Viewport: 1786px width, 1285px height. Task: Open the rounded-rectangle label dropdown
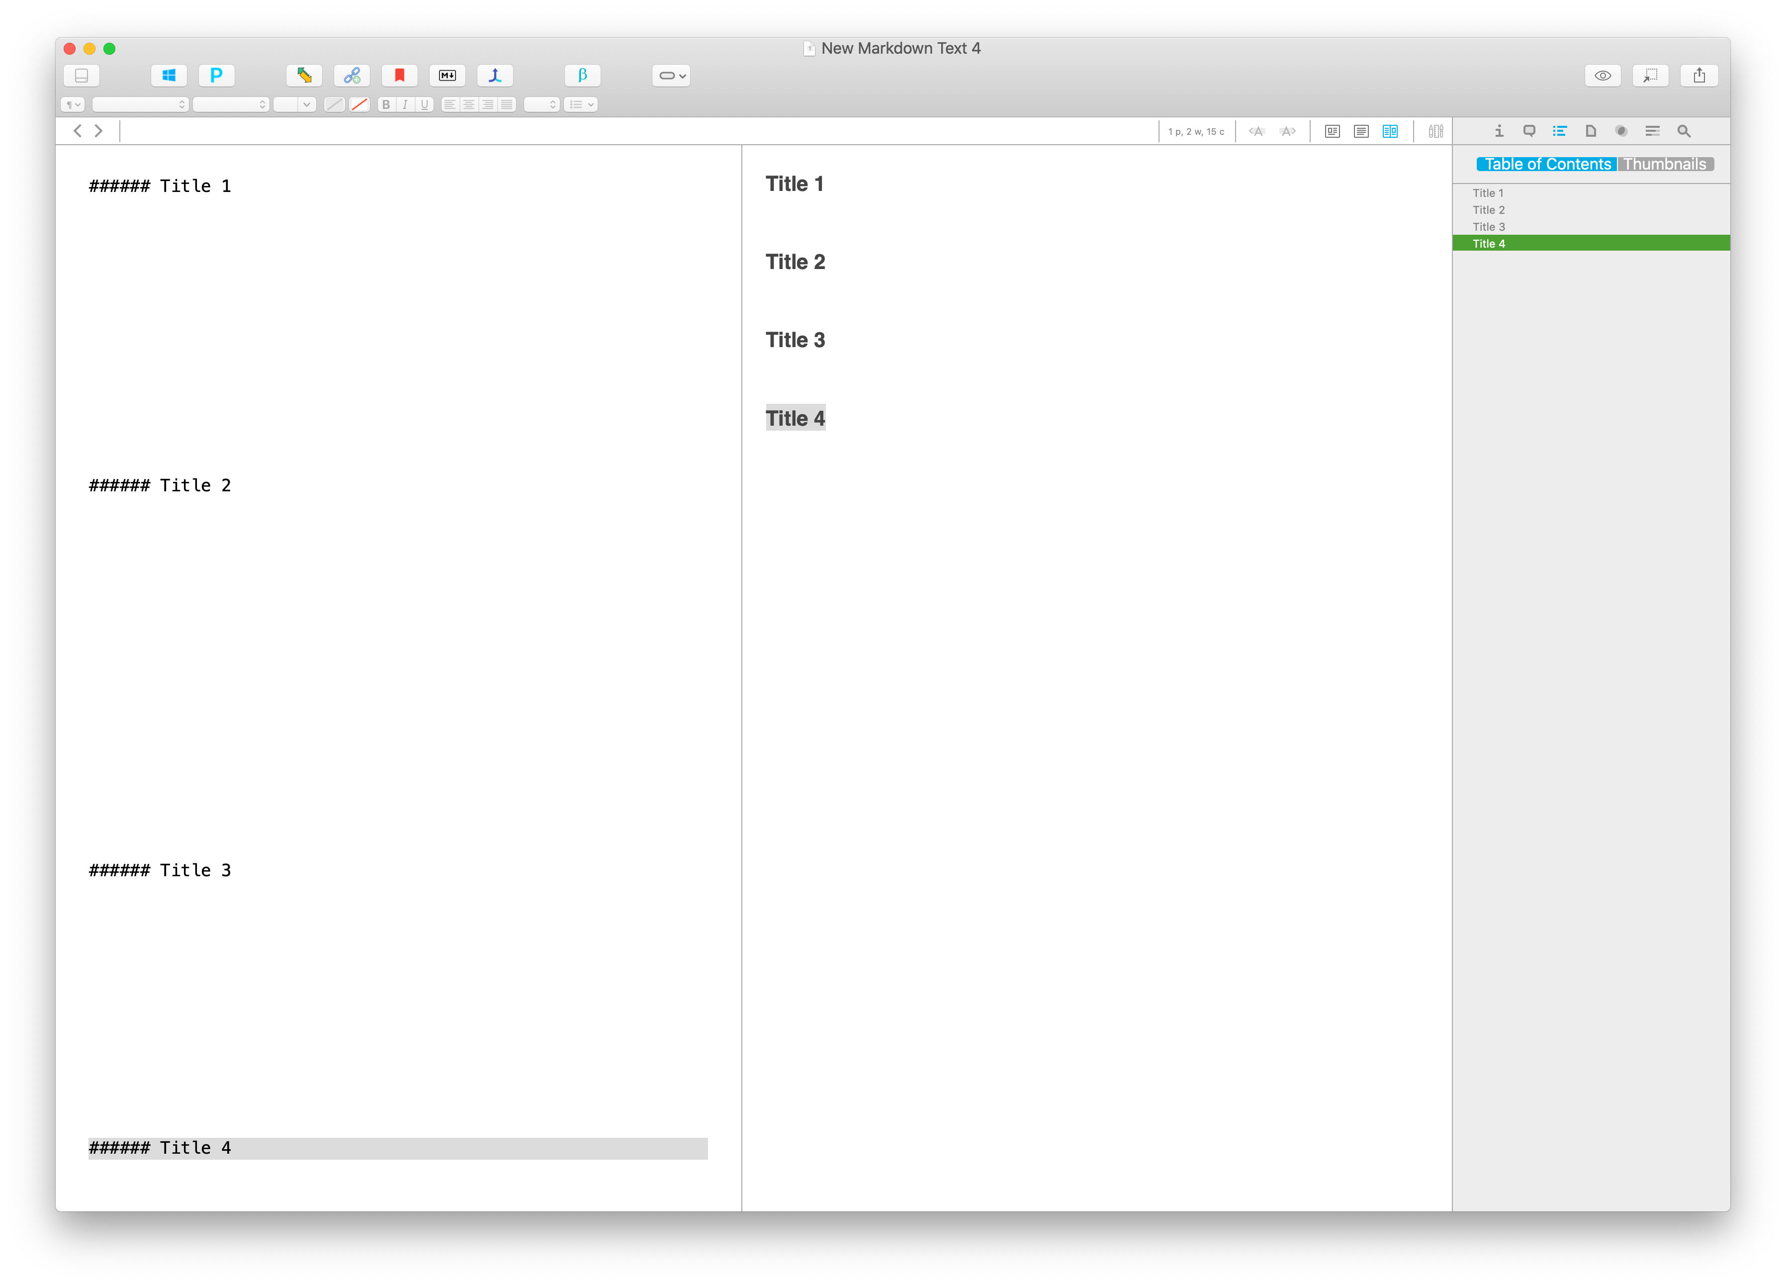(671, 76)
